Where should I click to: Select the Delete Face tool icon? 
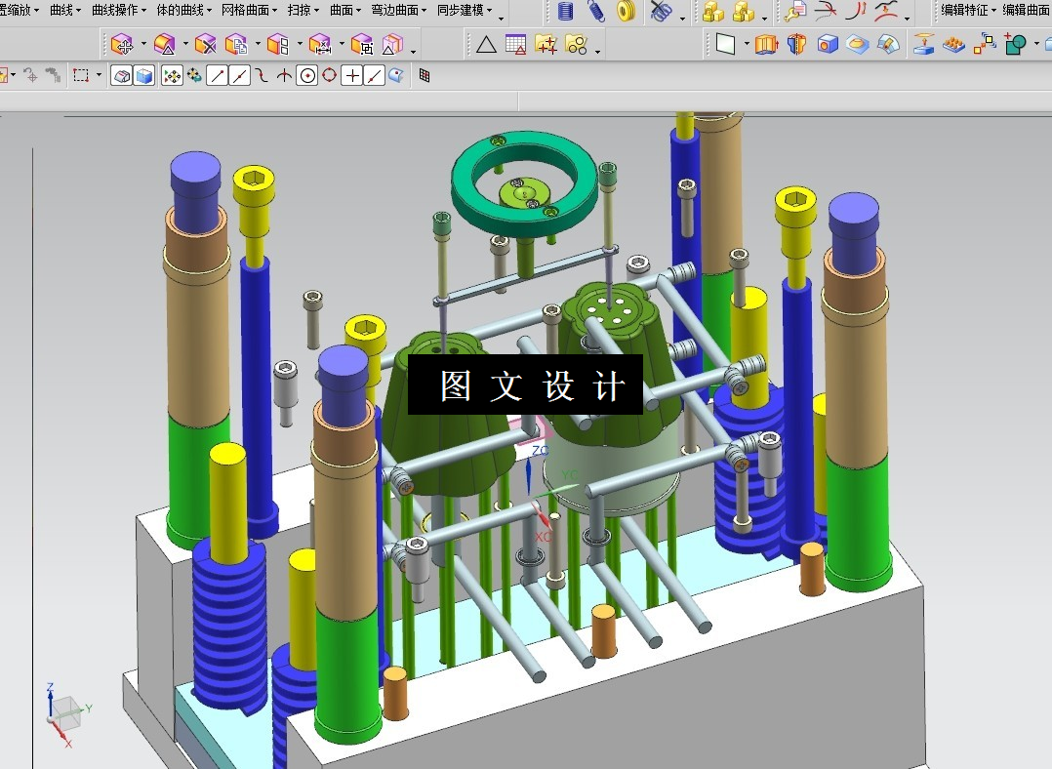(x=205, y=45)
